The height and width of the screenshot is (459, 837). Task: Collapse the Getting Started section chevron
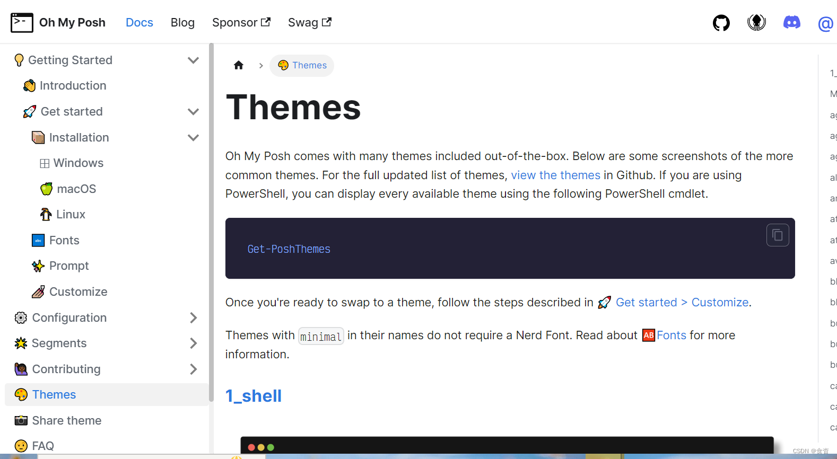coord(193,60)
